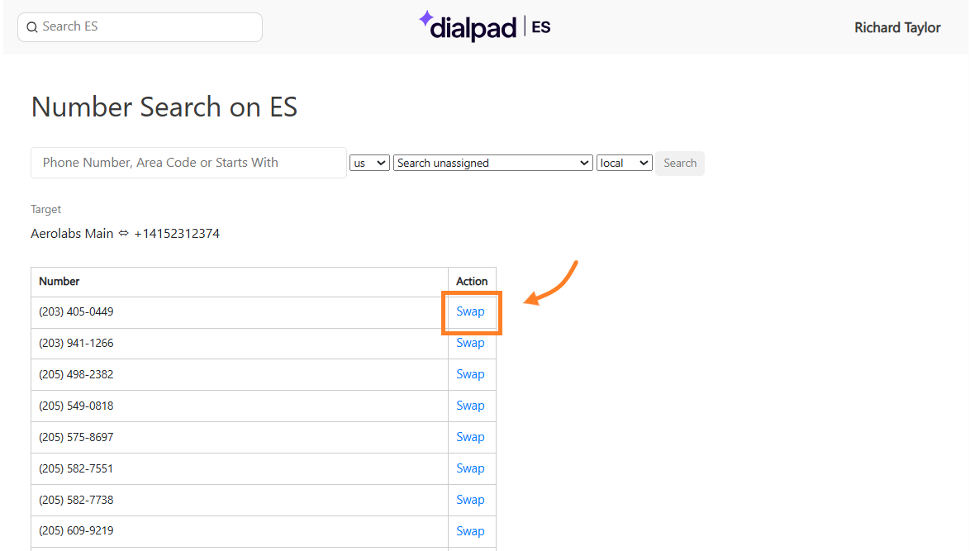This screenshot has width=970, height=551.
Task: Click Swap for (205) 575-8697
Action: (470, 437)
